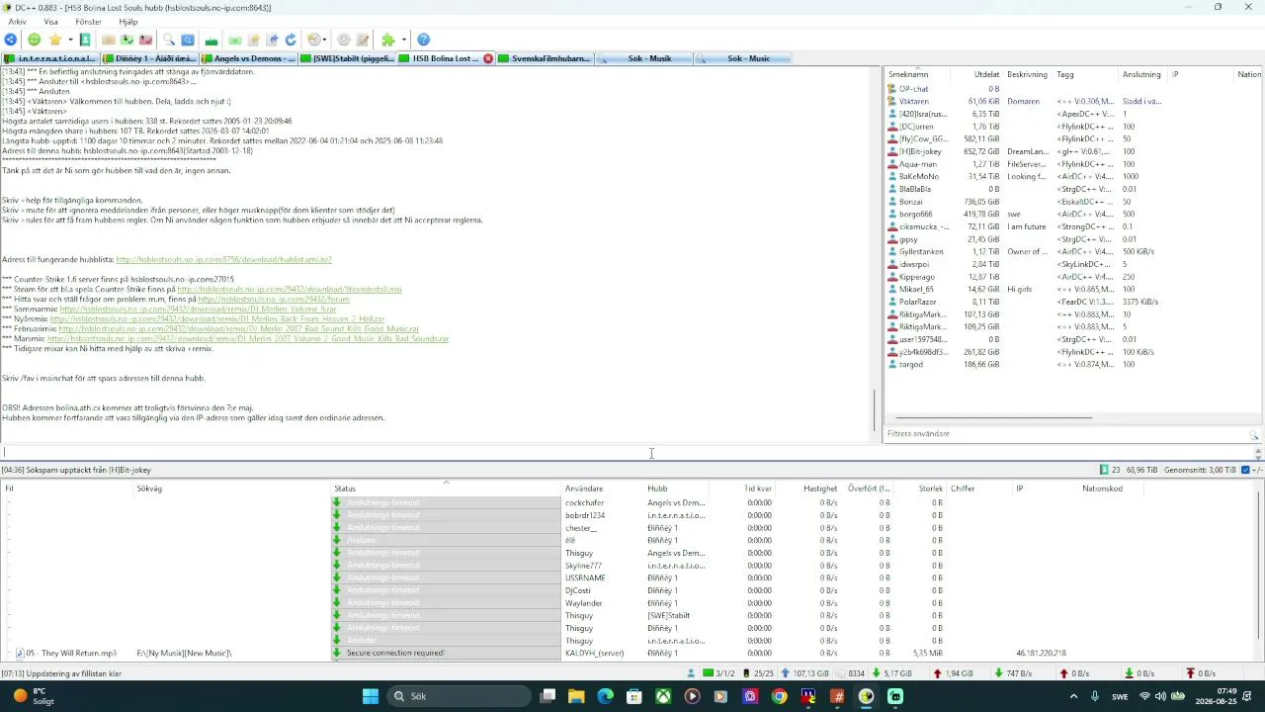Open the Visa menu
Viewport: 1265px width, 712px height.
click(x=51, y=21)
